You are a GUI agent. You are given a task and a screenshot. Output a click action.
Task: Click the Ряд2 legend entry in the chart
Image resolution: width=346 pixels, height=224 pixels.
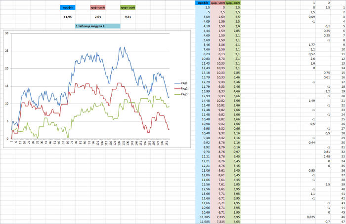[181, 88]
